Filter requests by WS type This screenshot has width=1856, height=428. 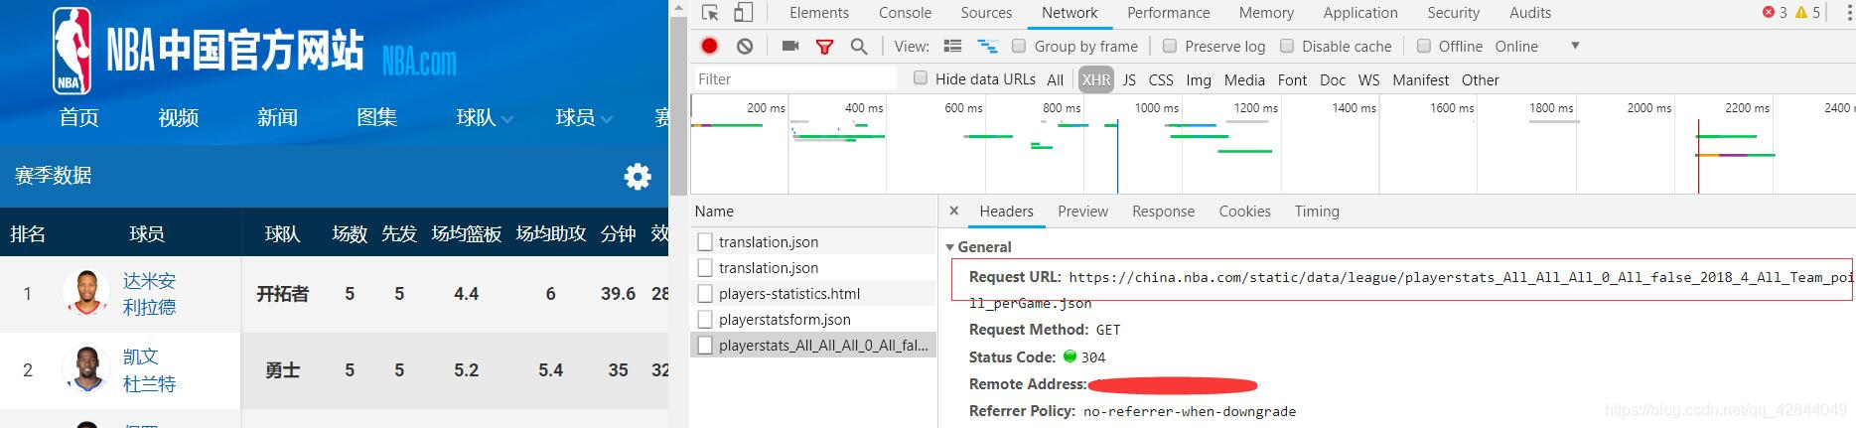point(1368,79)
